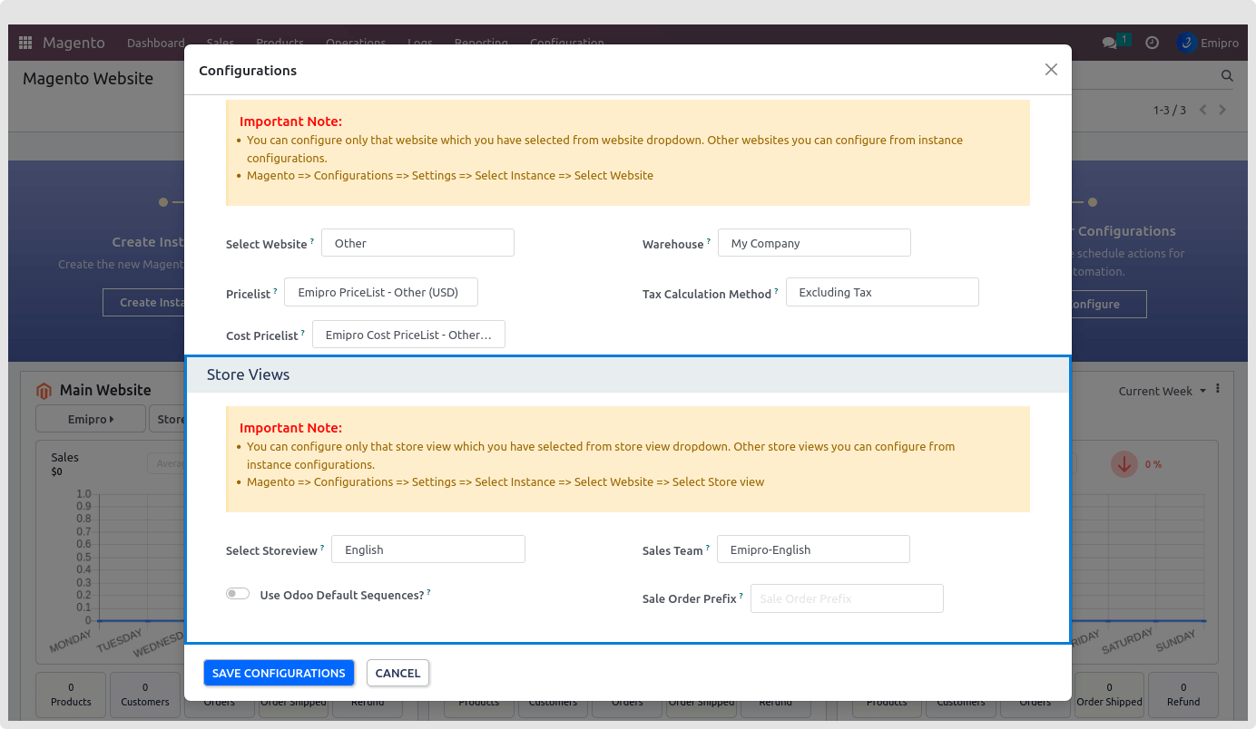Open the Dashboard menu
Viewport: 1256px width, 729px height.
pyautogui.click(x=155, y=43)
